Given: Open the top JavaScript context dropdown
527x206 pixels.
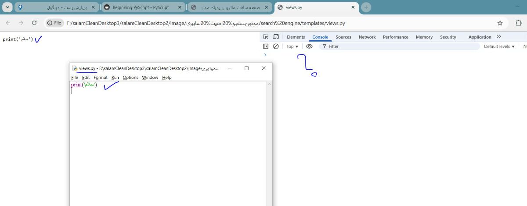Looking at the screenshot, I should [292, 46].
